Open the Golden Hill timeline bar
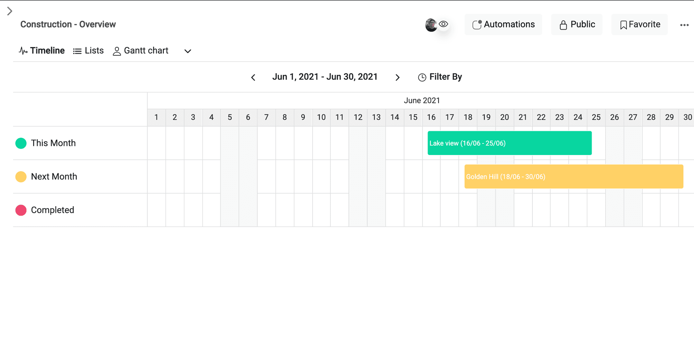Viewport: 694px width, 353px height. pyautogui.click(x=573, y=177)
